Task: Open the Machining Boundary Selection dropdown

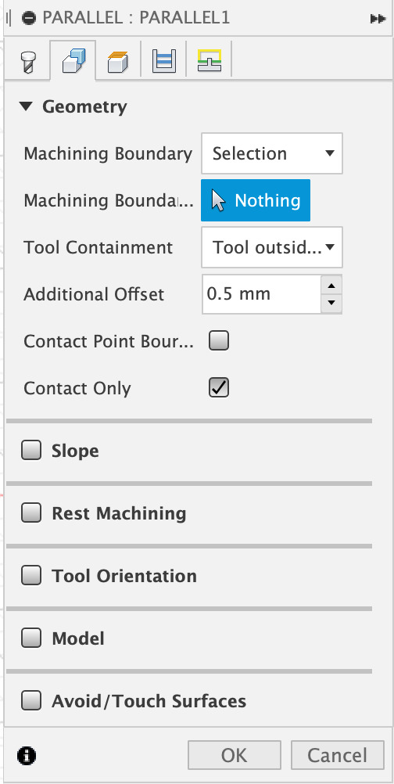Action: [x=272, y=153]
